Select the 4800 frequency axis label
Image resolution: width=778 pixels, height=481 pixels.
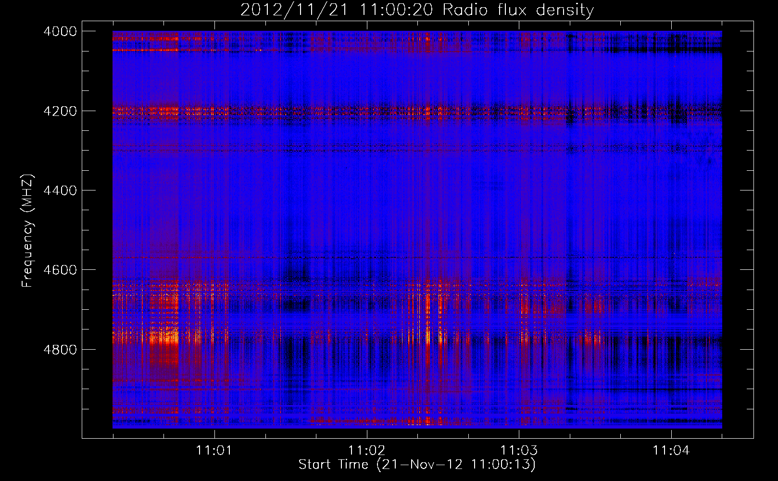coord(60,349)
